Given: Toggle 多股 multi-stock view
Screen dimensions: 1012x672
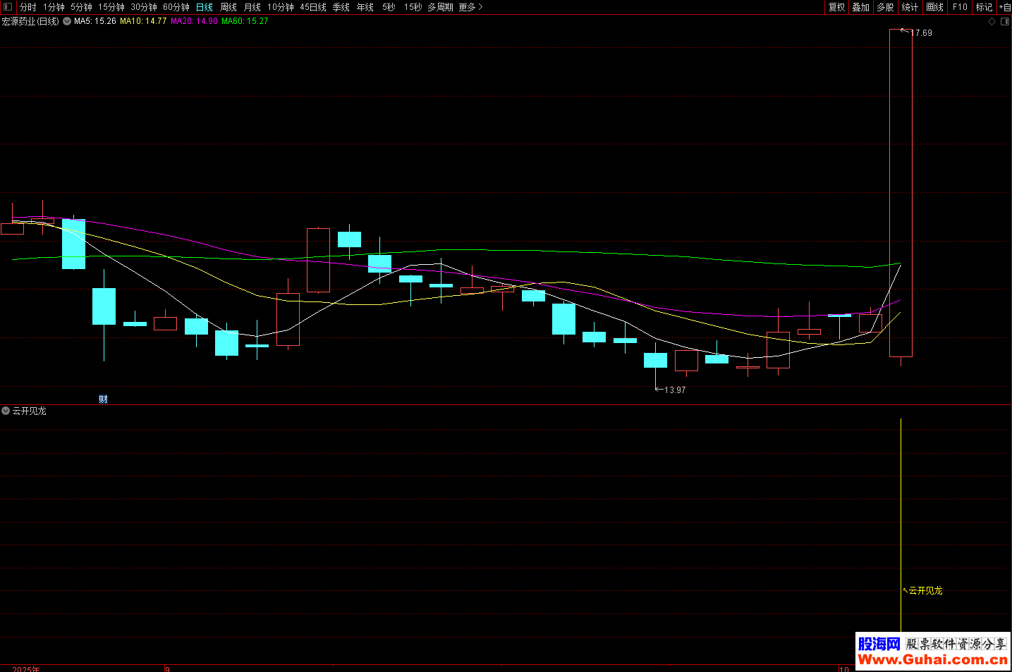Looking at the screenshot, I should (885, 7).
